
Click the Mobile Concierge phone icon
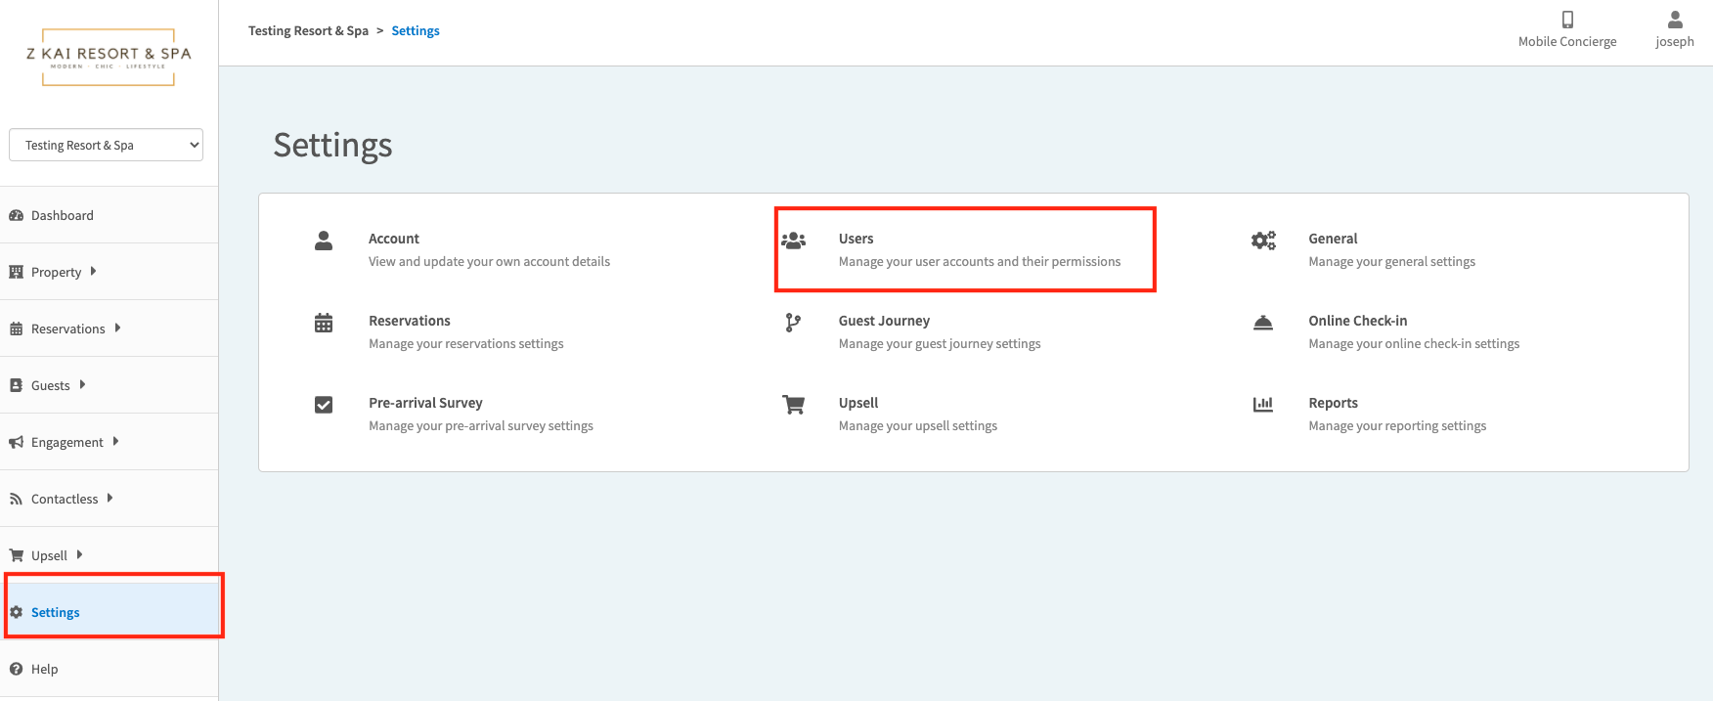(1567, 20)
